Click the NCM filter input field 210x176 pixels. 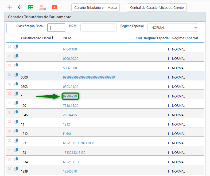98,28
